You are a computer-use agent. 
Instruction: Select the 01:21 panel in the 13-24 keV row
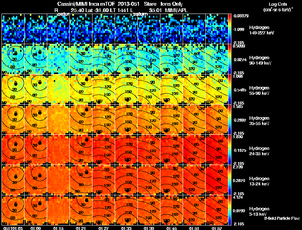click(81, 180)
